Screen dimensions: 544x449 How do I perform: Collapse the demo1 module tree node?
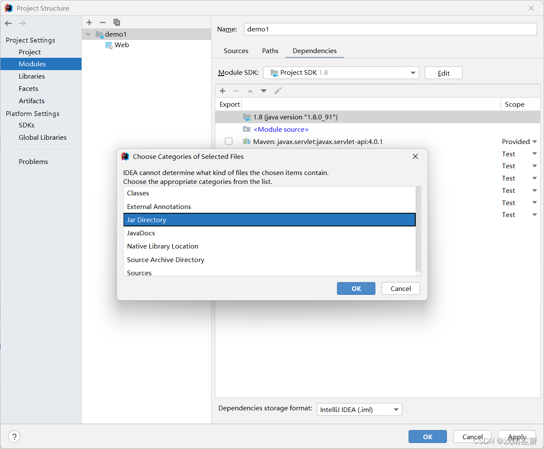tap(88, 34)
